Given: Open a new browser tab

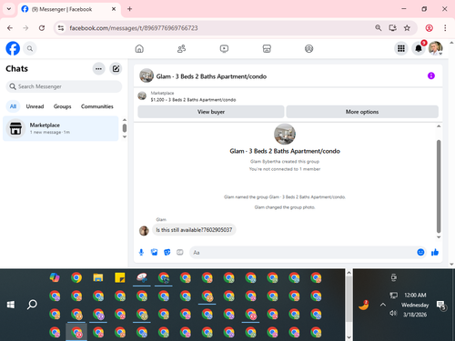Looking at the screenshot, I should 129,9.
